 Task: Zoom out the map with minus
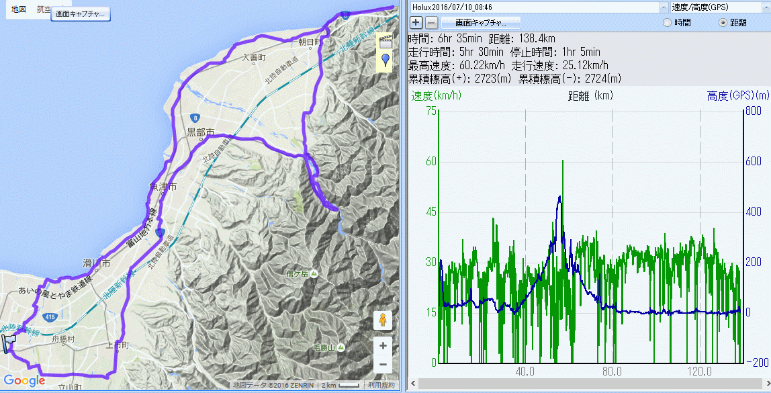[383, 365]
